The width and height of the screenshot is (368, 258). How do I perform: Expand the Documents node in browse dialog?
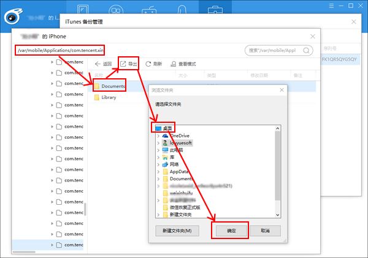click(158, 179)
